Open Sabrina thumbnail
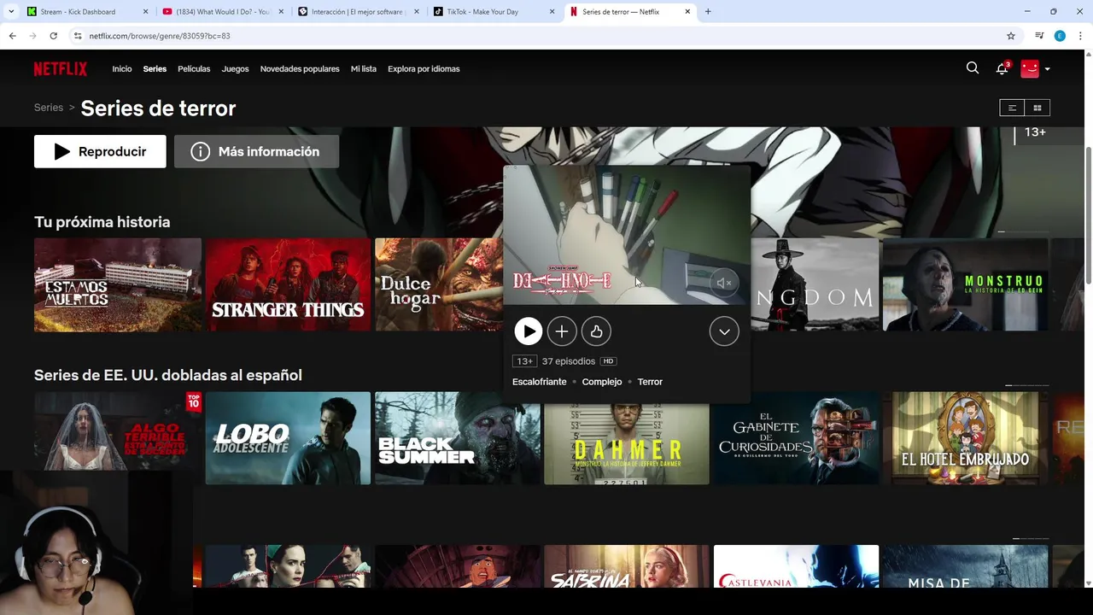1093x615 pixels. [627, 566]
